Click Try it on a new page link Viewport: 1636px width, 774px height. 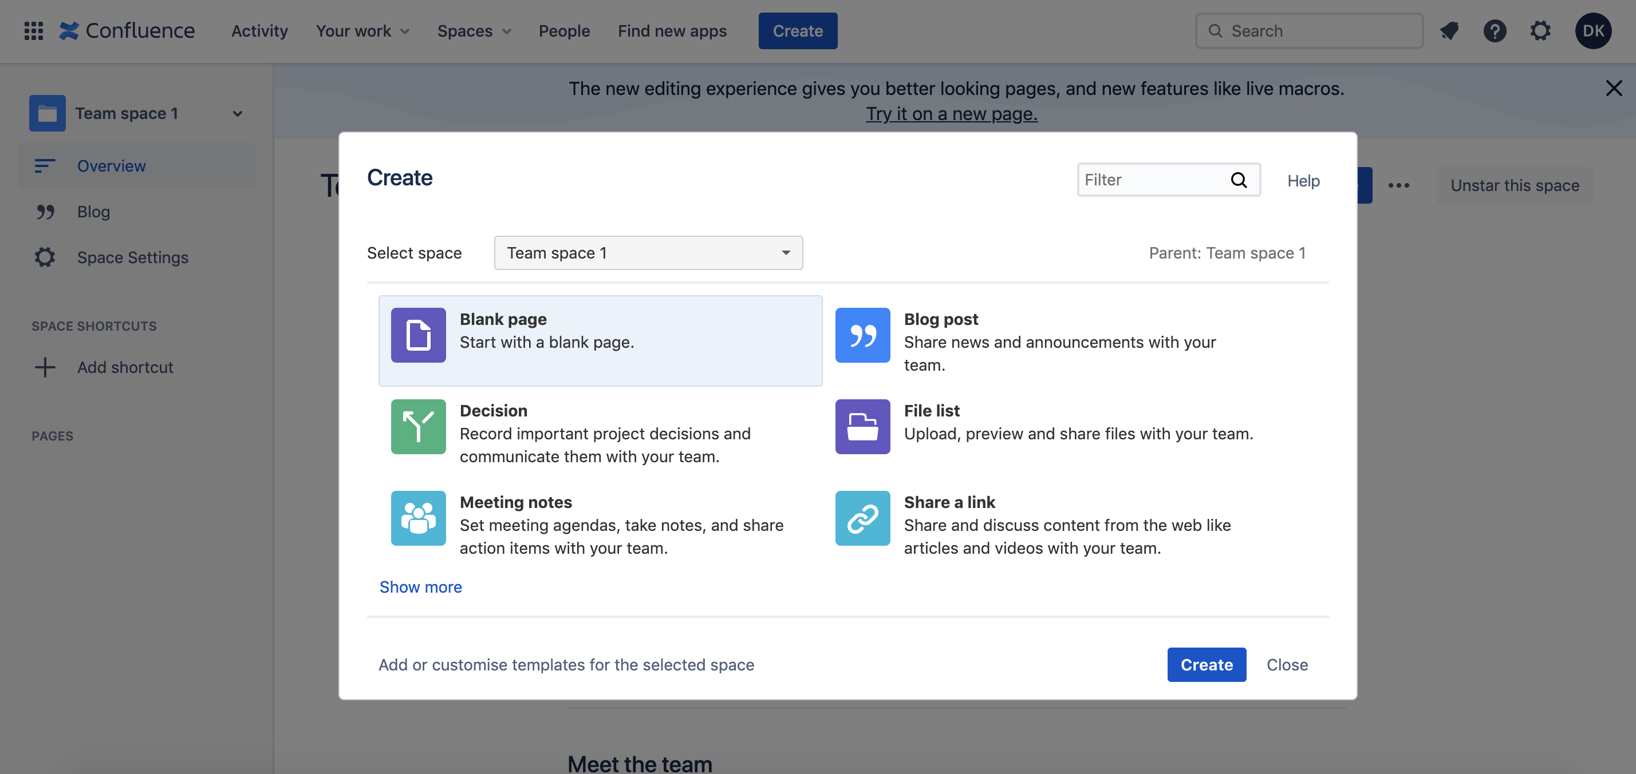951,114
